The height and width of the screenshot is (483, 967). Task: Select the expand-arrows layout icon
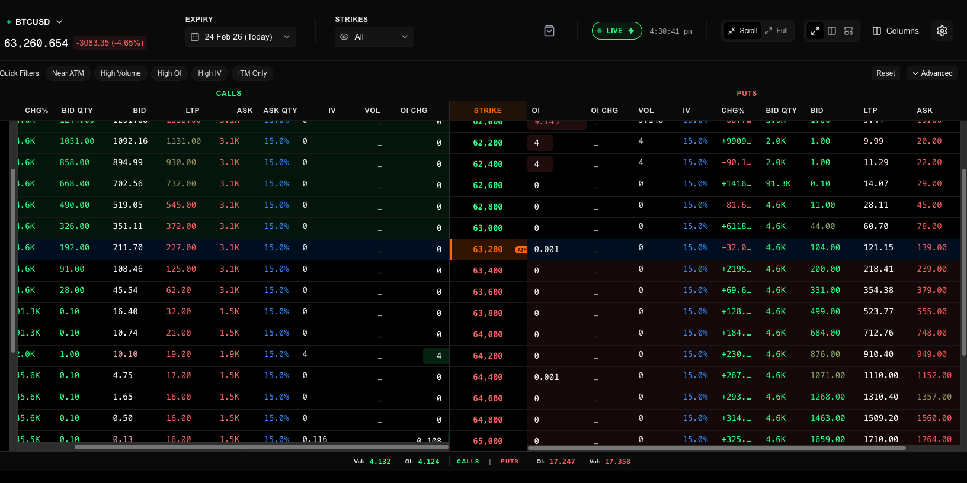(815, 31)
